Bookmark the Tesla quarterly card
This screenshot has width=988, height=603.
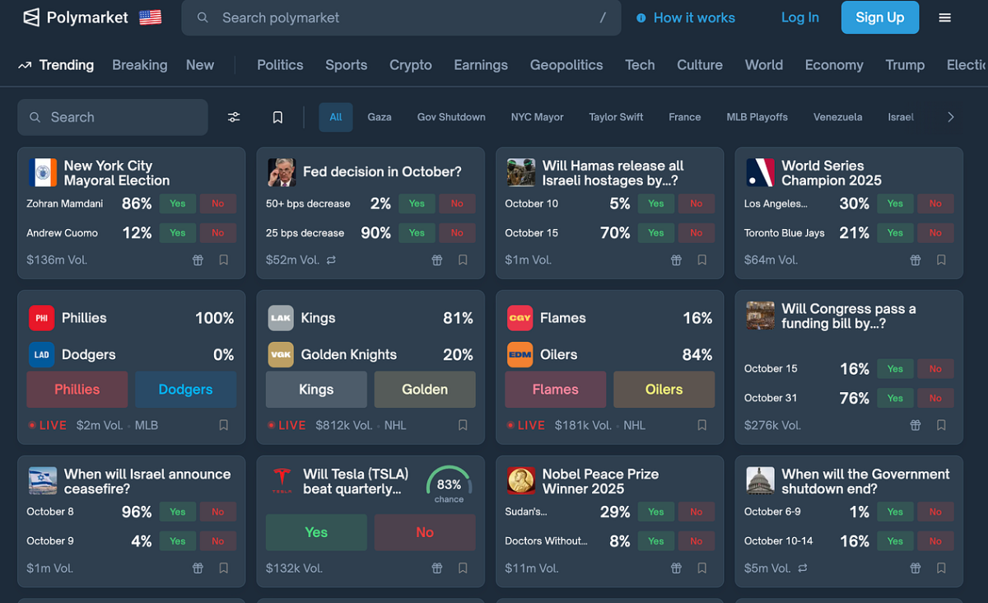(463, 568)
